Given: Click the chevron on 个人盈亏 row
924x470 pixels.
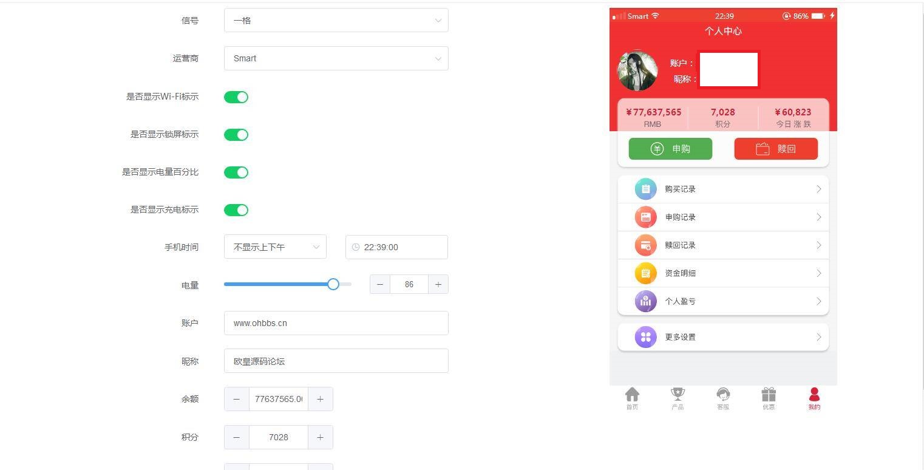Looking at the screenshot, I should pyautogui.click(x=818, y=301).
